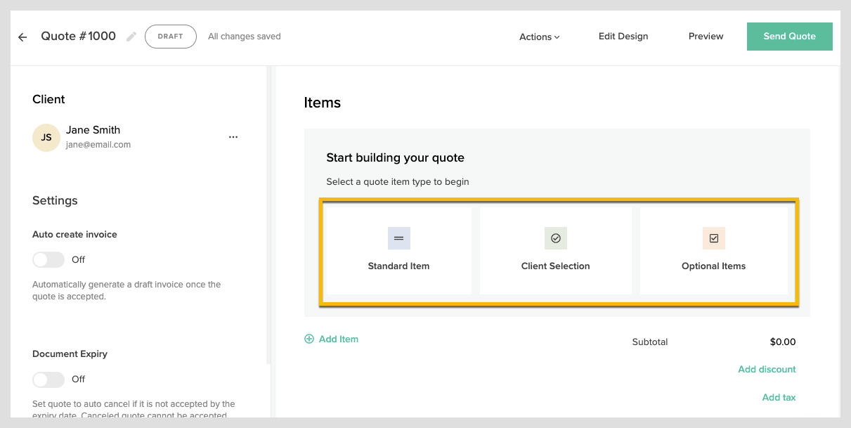Screen dimensions: 851x428
Task: Click the jane@email.com address
Action: (x=98, y=145)
